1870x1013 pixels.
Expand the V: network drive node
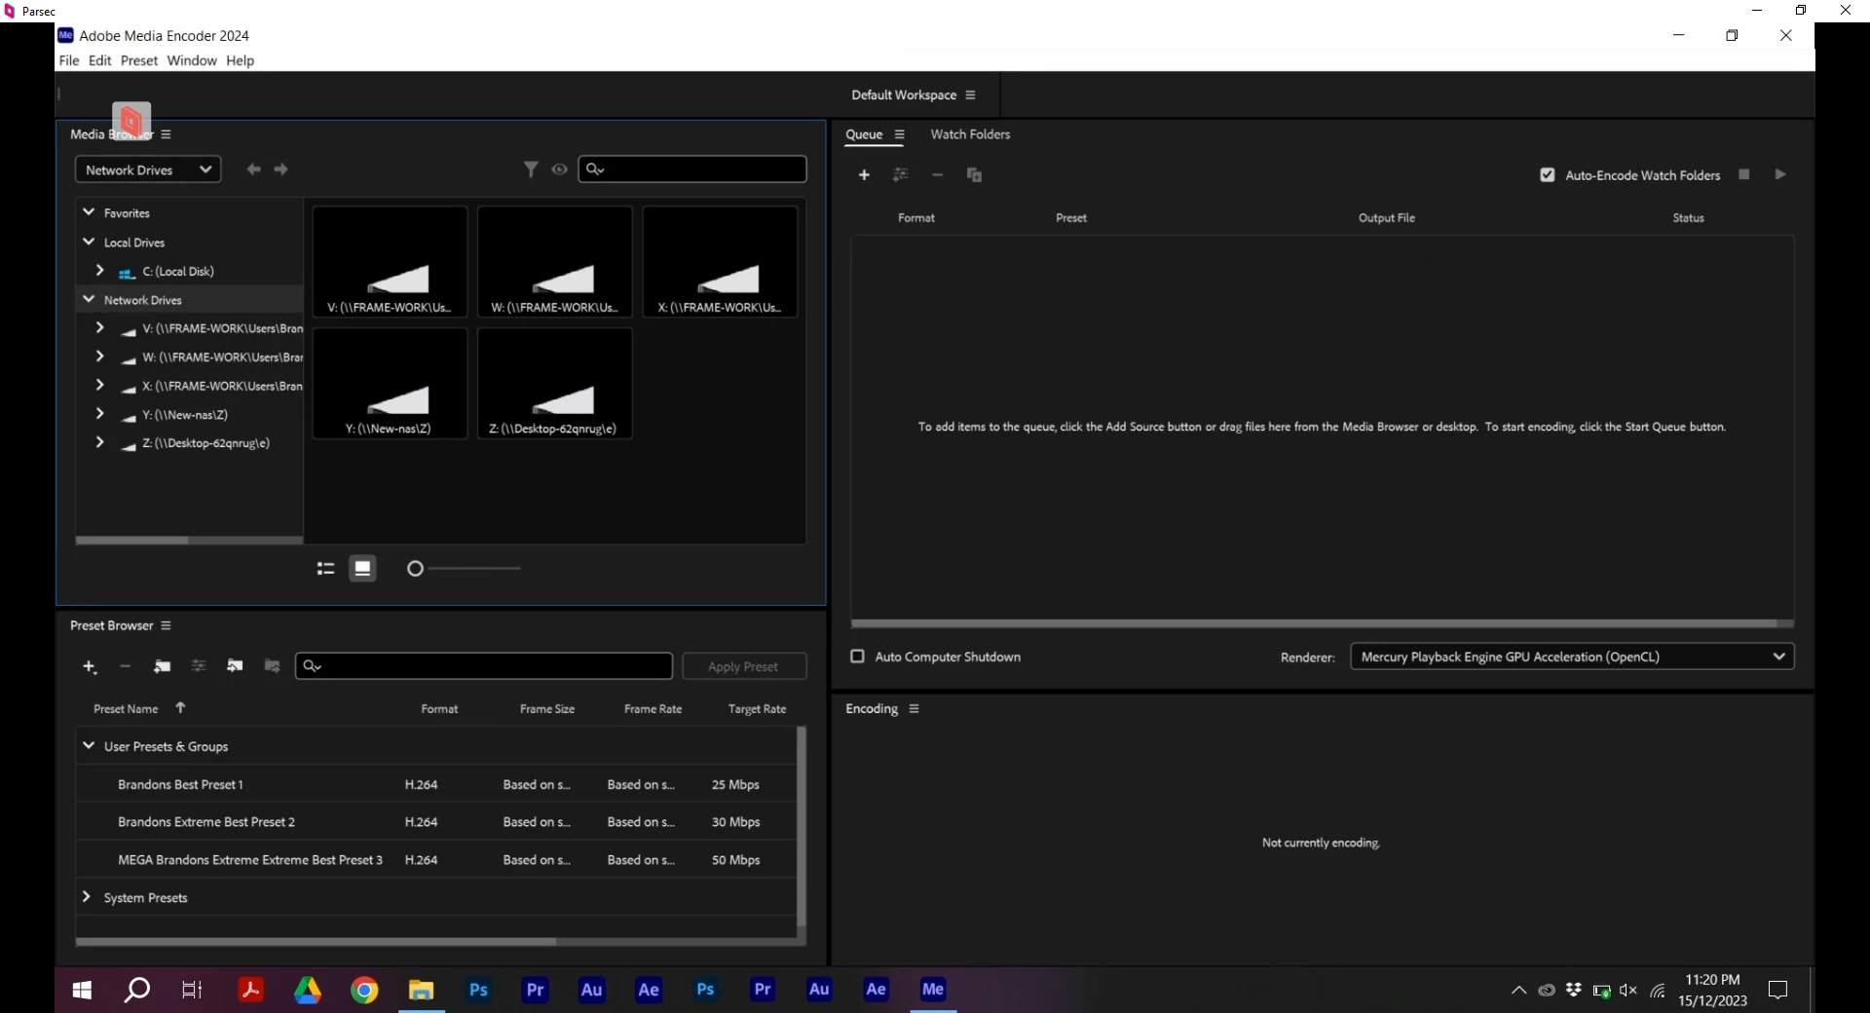pos(100,328)
